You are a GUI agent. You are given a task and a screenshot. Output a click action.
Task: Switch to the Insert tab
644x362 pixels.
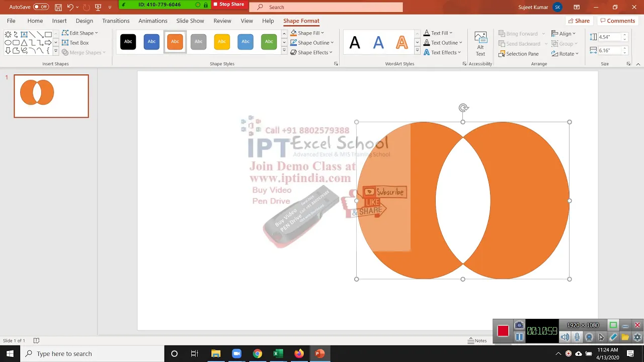point(59,21)
